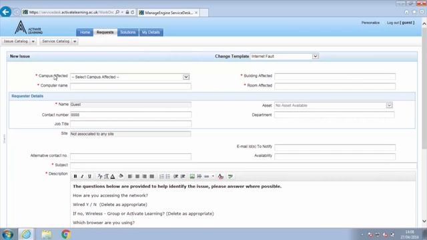Expand the Service Catalog arrow
This screenshot has width=427, height=240.
click(75, 41)
